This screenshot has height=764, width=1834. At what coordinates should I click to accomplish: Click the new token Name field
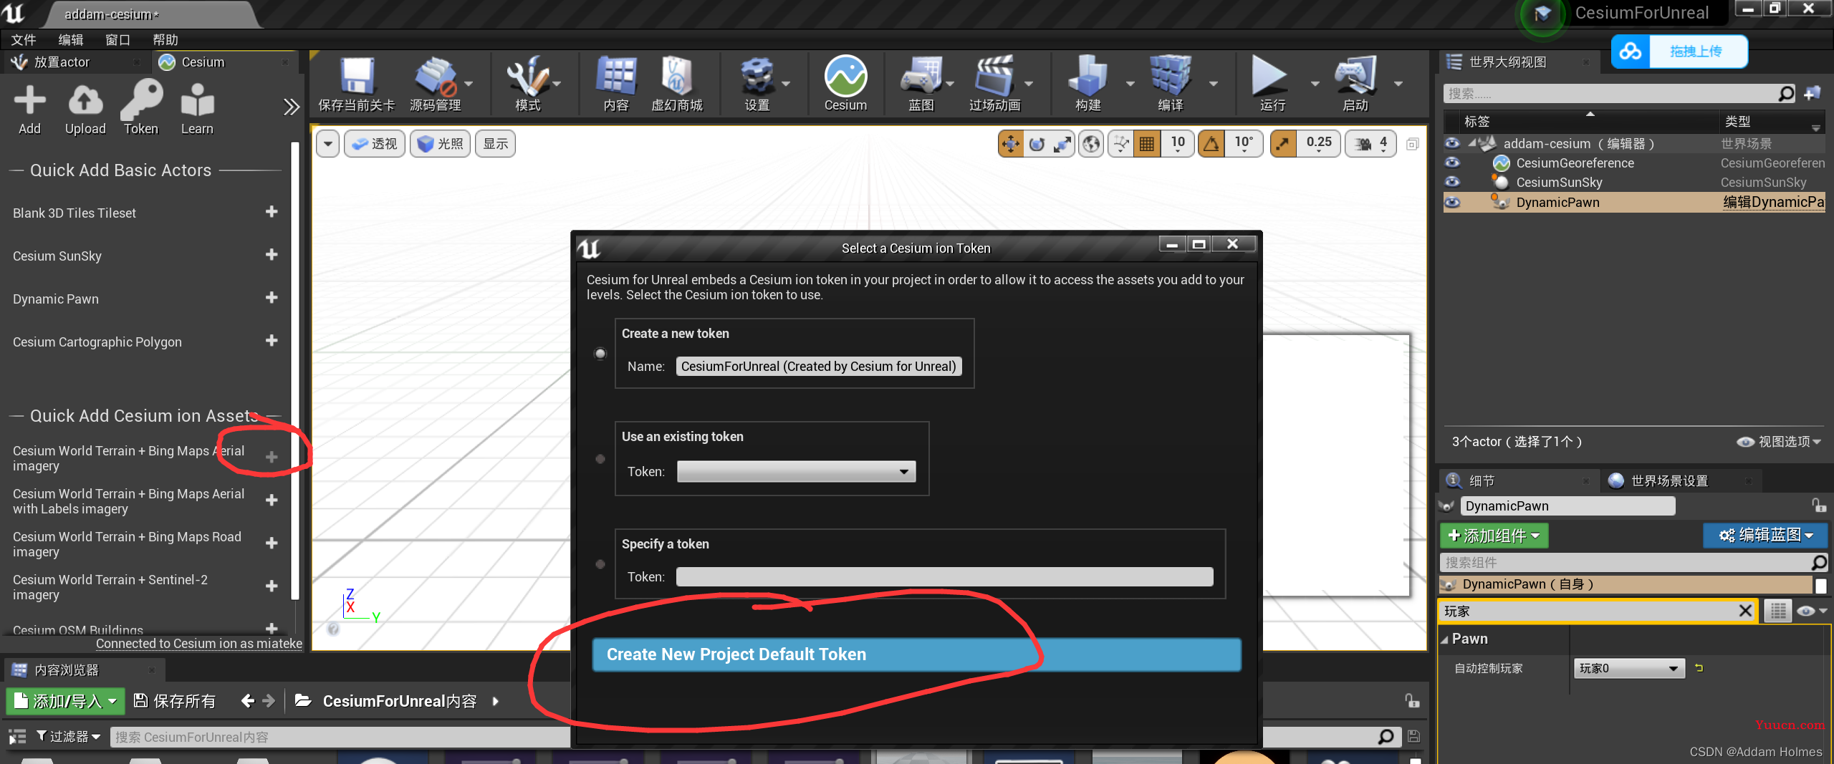coord(819,367)
